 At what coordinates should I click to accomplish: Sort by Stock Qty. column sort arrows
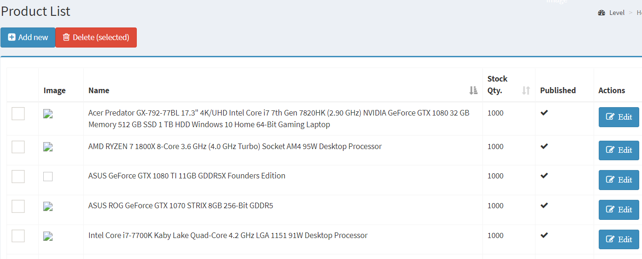(x=526, y=90)
